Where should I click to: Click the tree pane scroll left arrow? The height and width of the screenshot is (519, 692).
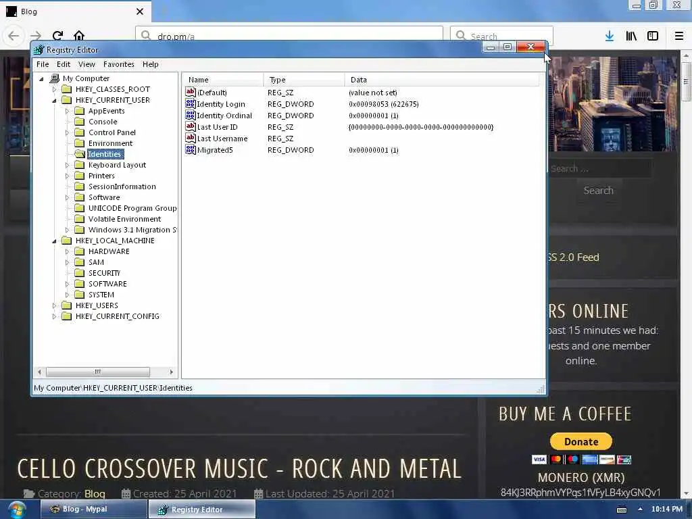40,372
